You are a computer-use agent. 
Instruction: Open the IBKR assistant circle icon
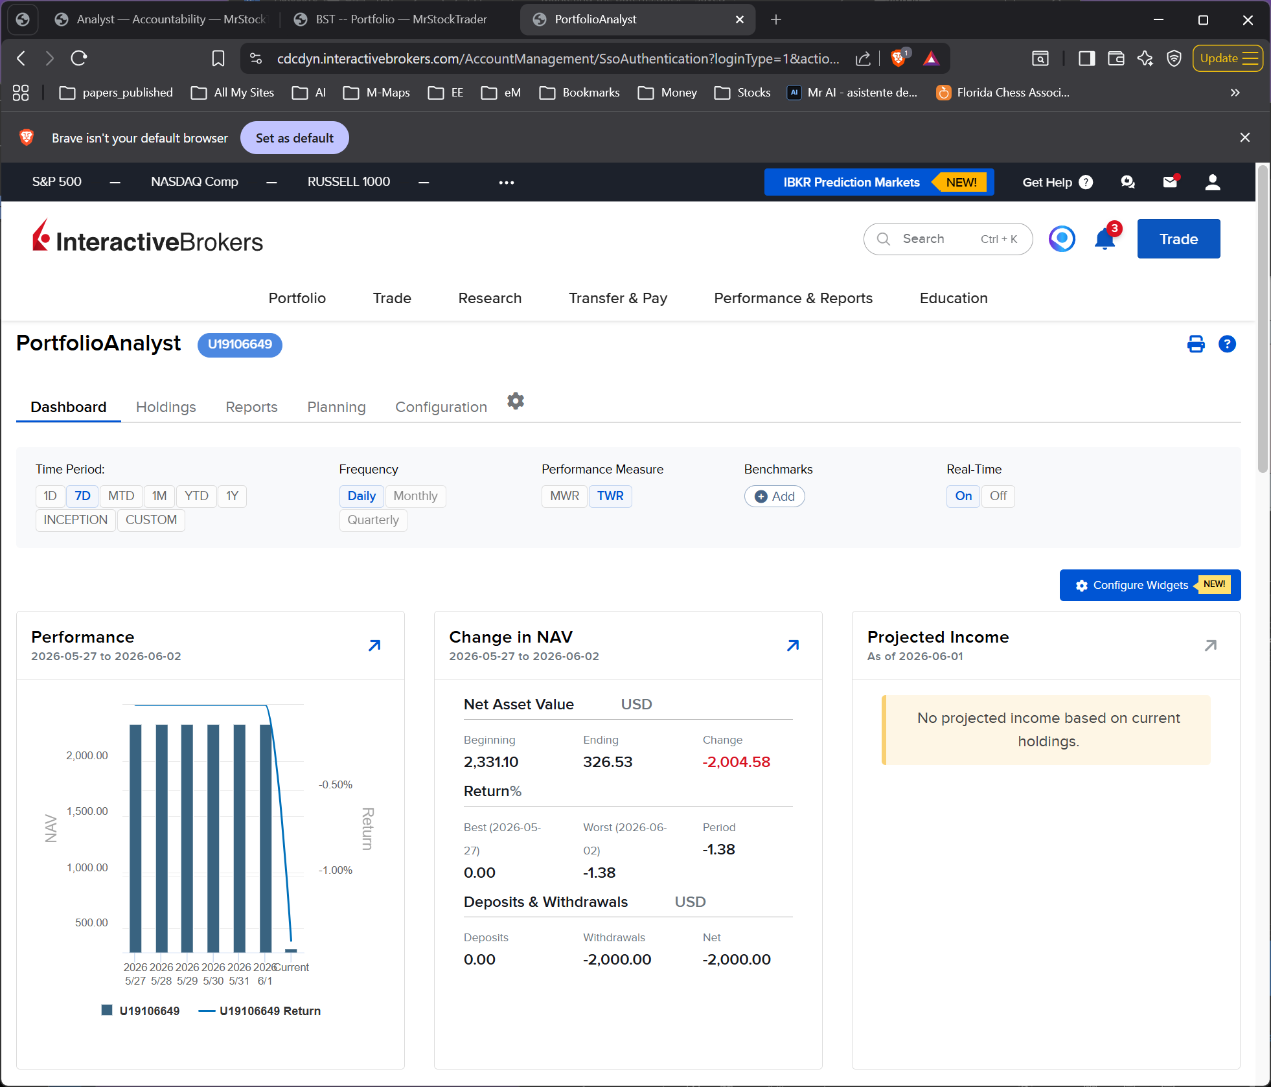coord(1062,239)
